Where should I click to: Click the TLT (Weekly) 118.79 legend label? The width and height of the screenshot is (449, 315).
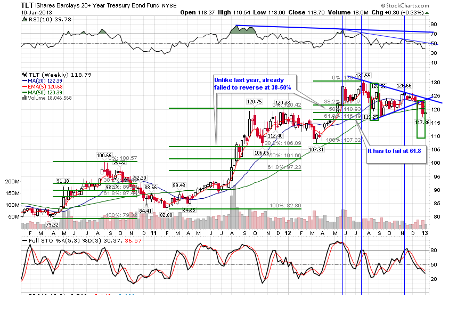60,75
